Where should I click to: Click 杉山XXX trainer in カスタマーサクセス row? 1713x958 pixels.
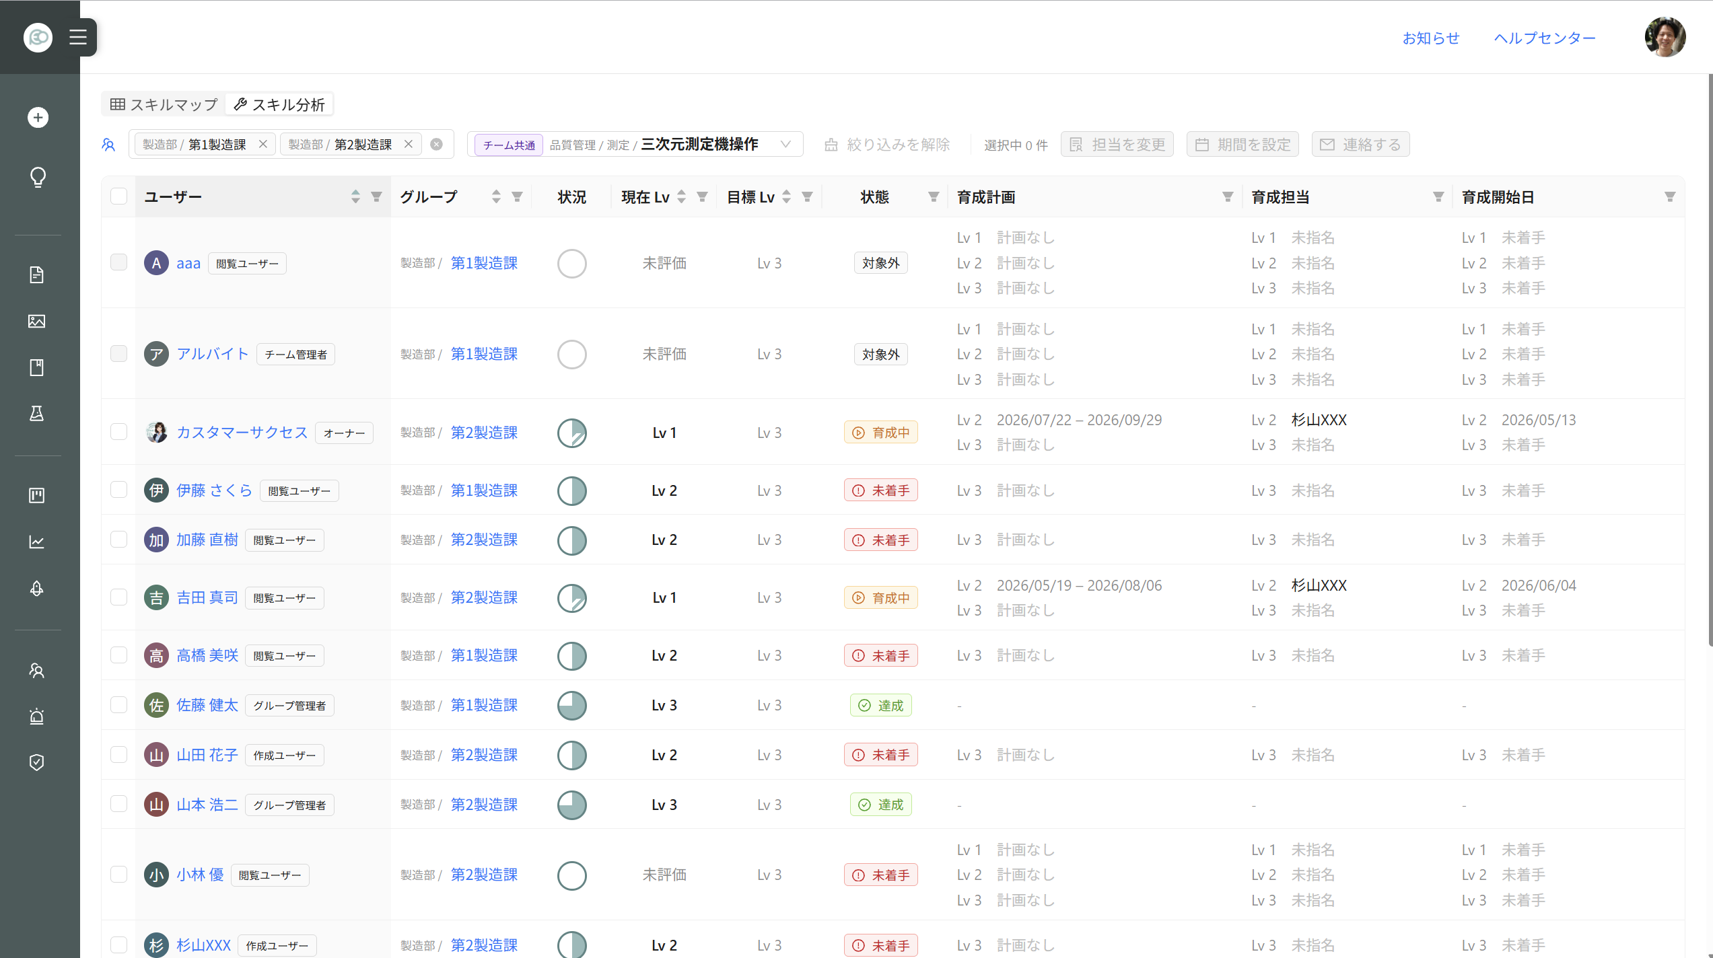[1319, 420]
